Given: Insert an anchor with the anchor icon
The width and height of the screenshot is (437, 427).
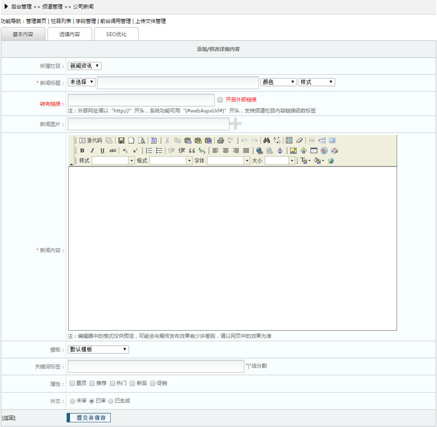Looking at the screenshot, I should 280,151.
